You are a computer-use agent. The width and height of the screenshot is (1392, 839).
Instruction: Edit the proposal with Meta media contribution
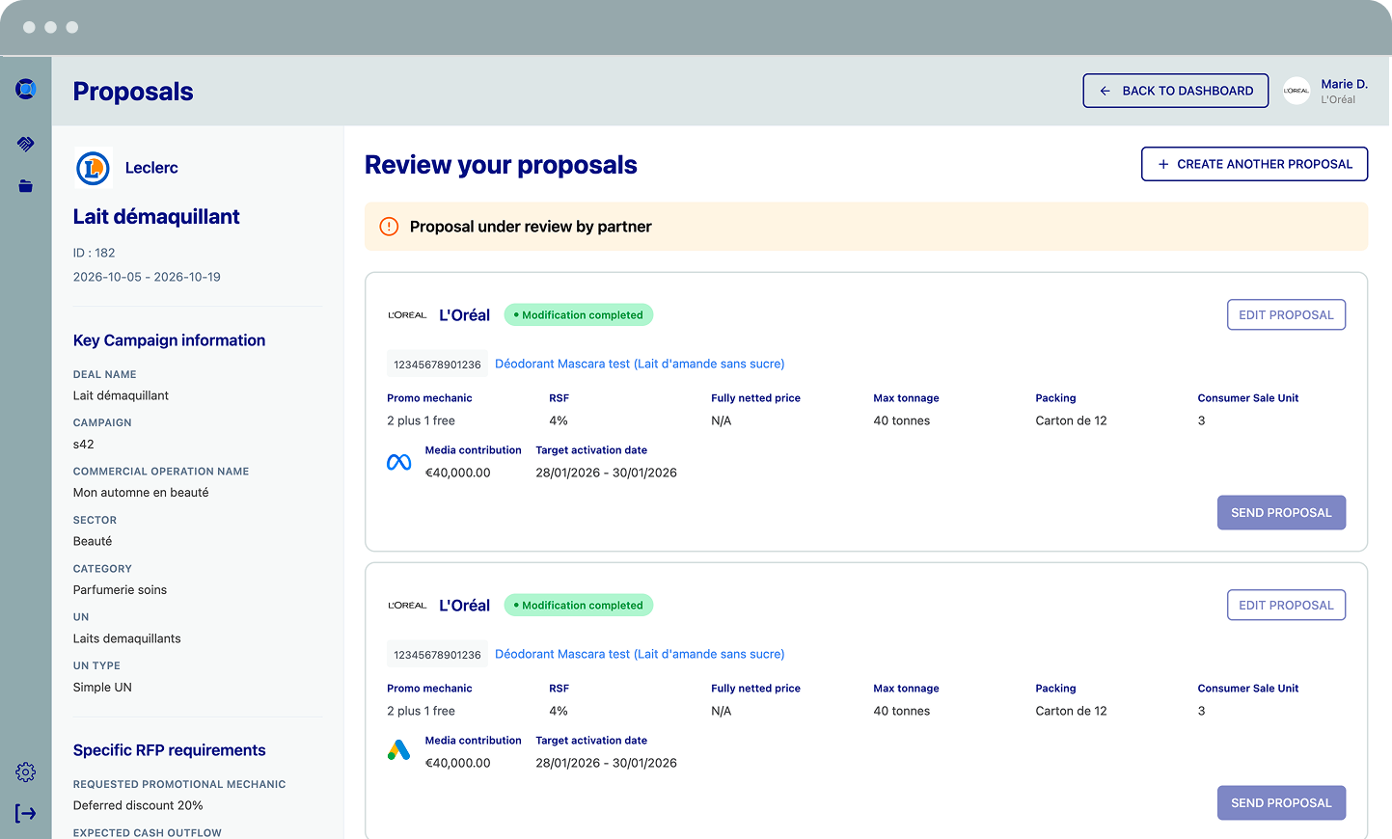pyautogui.click(x=1286, y=315)
